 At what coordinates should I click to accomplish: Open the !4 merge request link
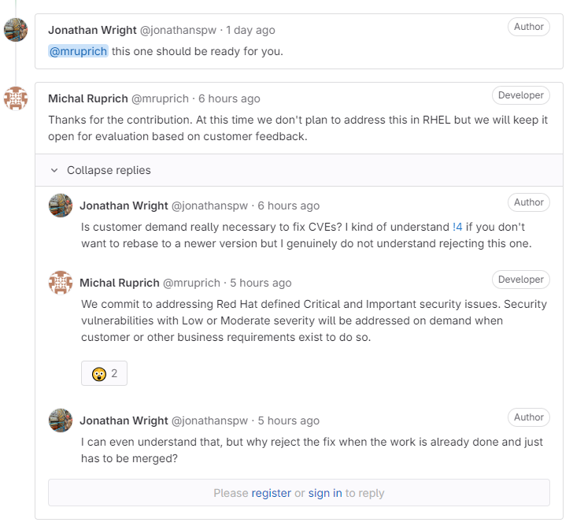[457, 227]
